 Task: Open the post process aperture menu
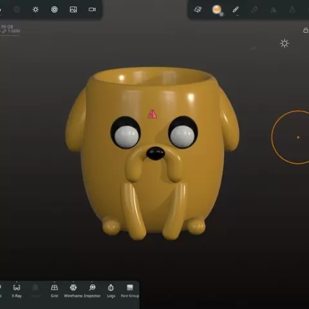pos(54,10)
